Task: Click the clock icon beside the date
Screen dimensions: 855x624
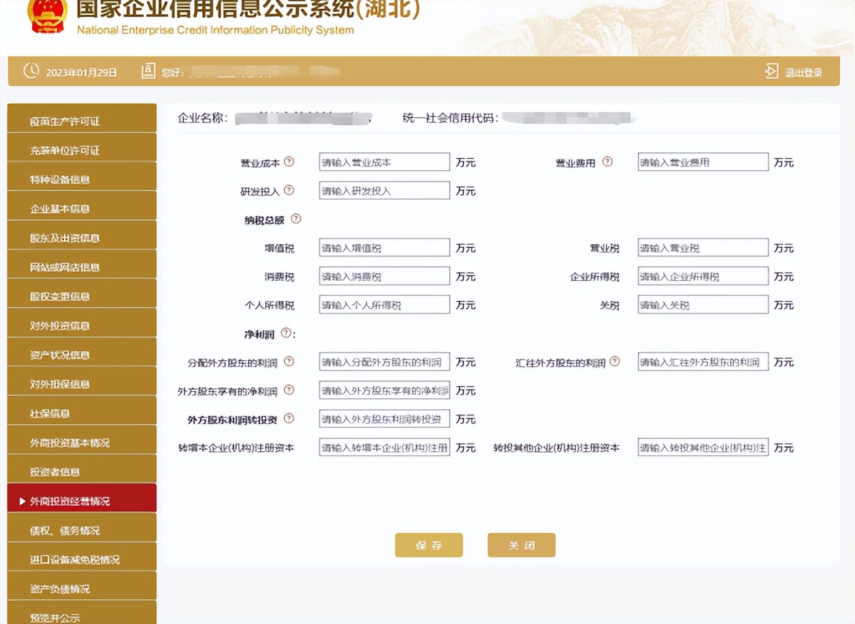Action: point(31,71)
